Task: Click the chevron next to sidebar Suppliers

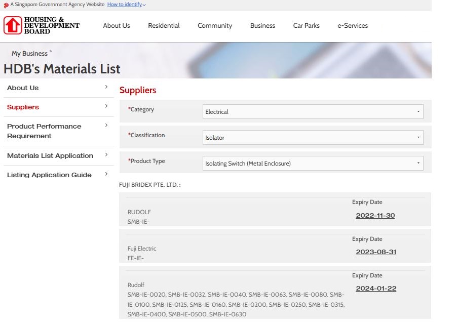Action: tap(106, 106)
